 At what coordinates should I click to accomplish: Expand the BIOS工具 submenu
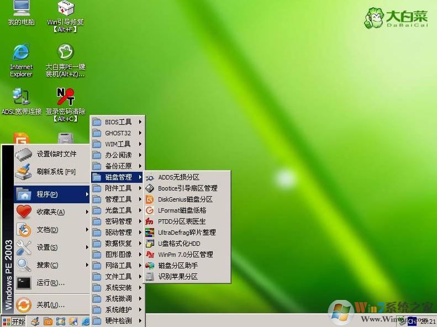118,122
